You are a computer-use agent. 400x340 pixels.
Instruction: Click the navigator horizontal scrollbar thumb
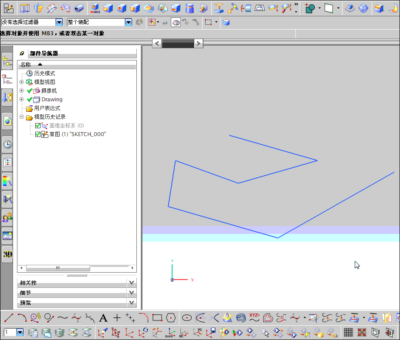58,268
